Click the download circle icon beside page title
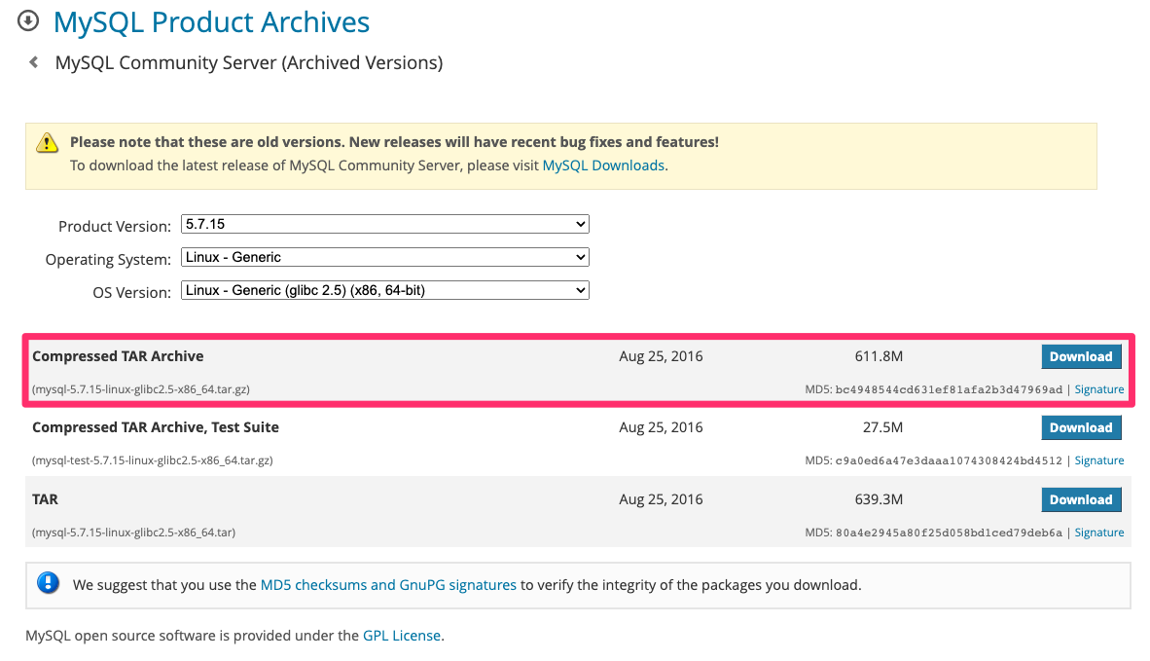1150x661 pixels. point(28,20)
